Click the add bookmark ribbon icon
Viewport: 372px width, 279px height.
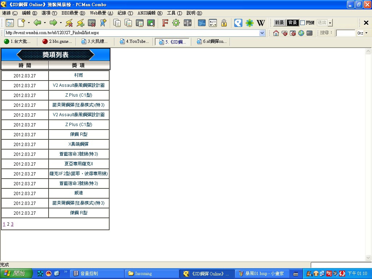click(103, 23)
